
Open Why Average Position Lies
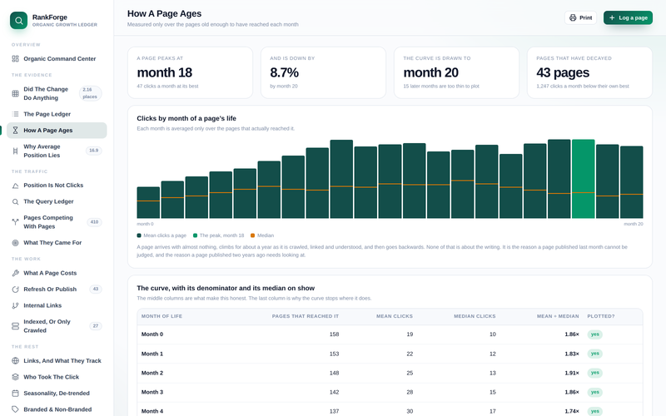point(57,151)
